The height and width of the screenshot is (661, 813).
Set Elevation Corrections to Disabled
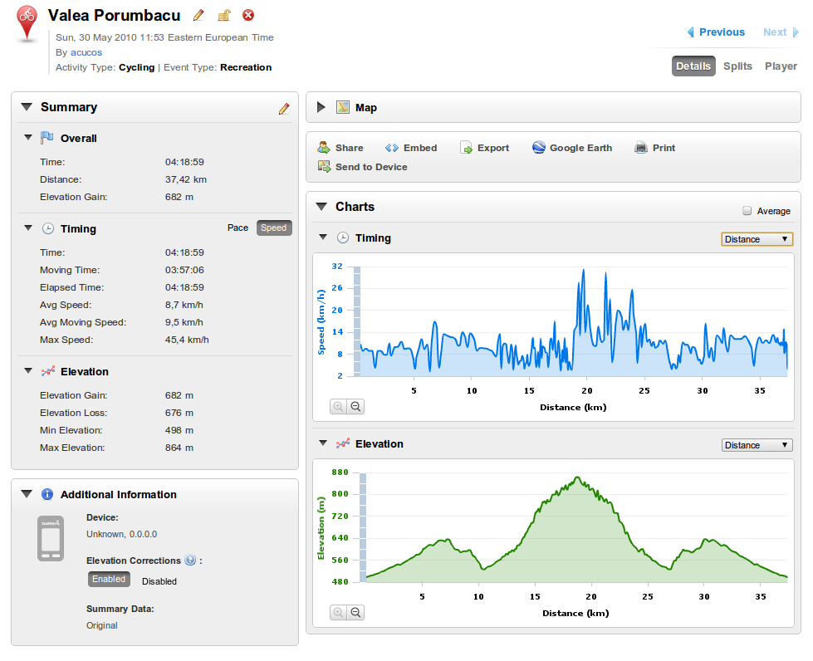159,581
